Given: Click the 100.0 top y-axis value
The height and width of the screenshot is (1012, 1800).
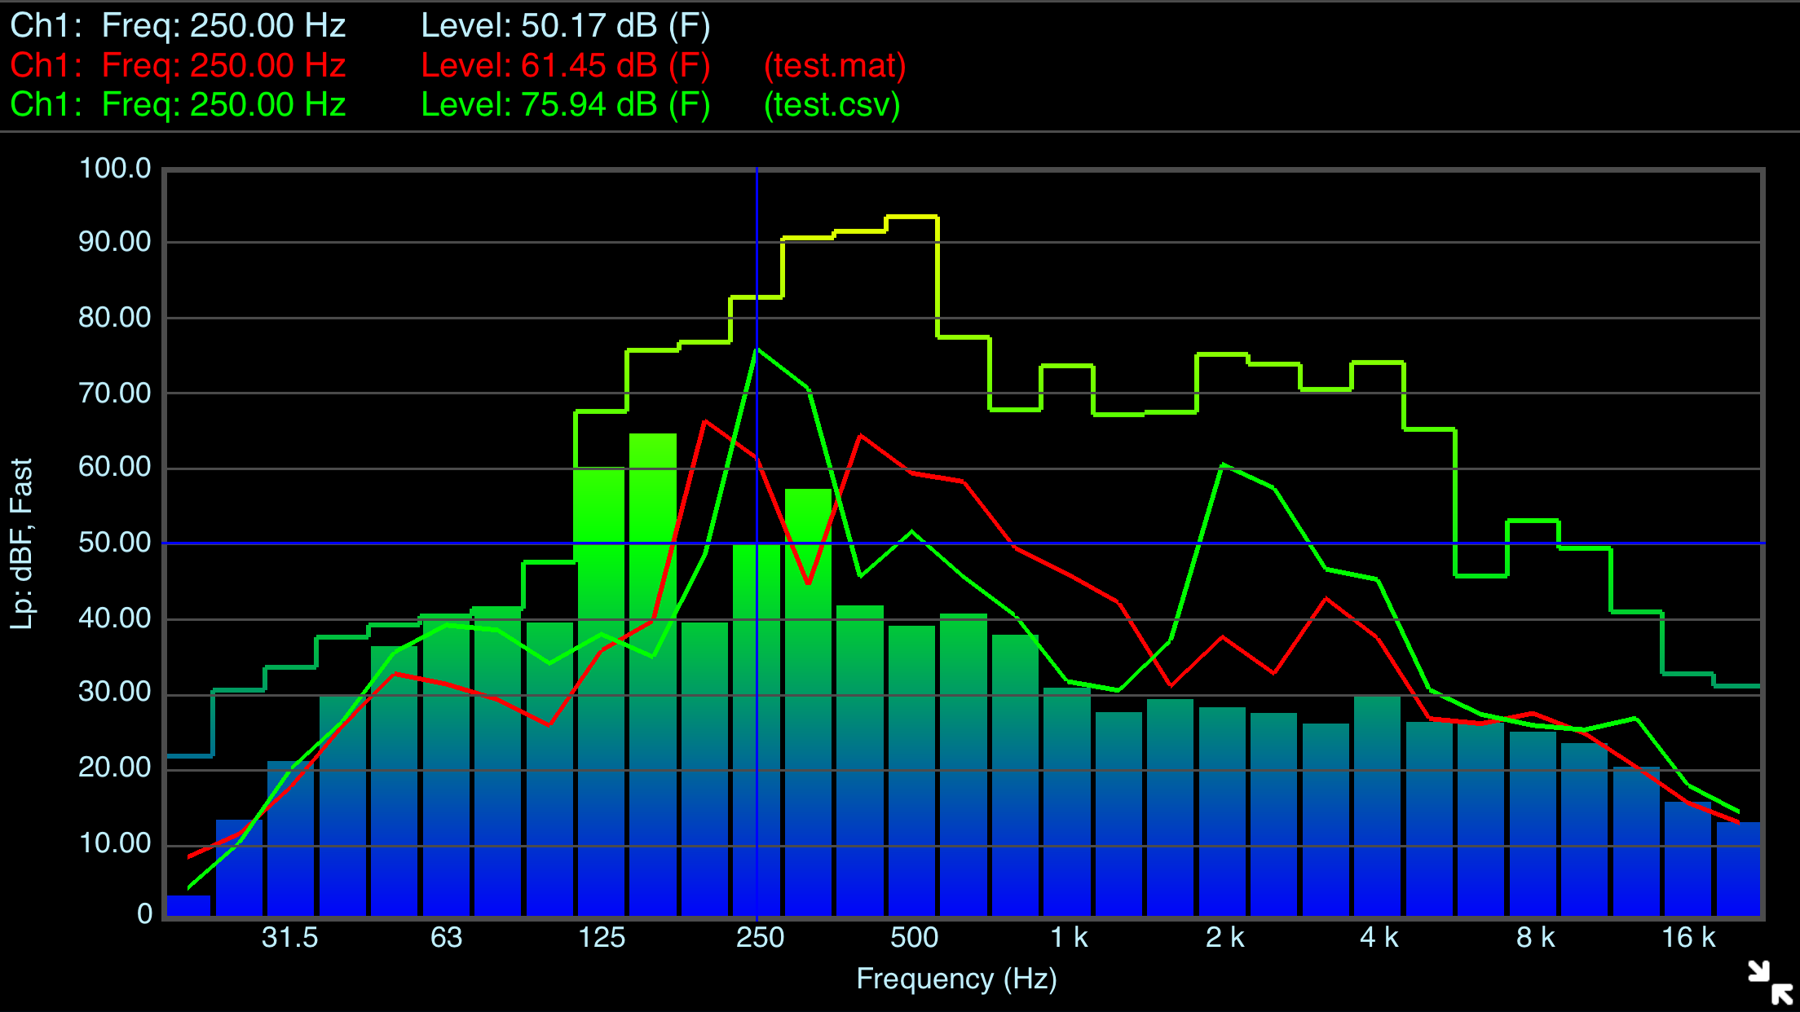Looking at the screenshot, I should [x=115, y=169].
